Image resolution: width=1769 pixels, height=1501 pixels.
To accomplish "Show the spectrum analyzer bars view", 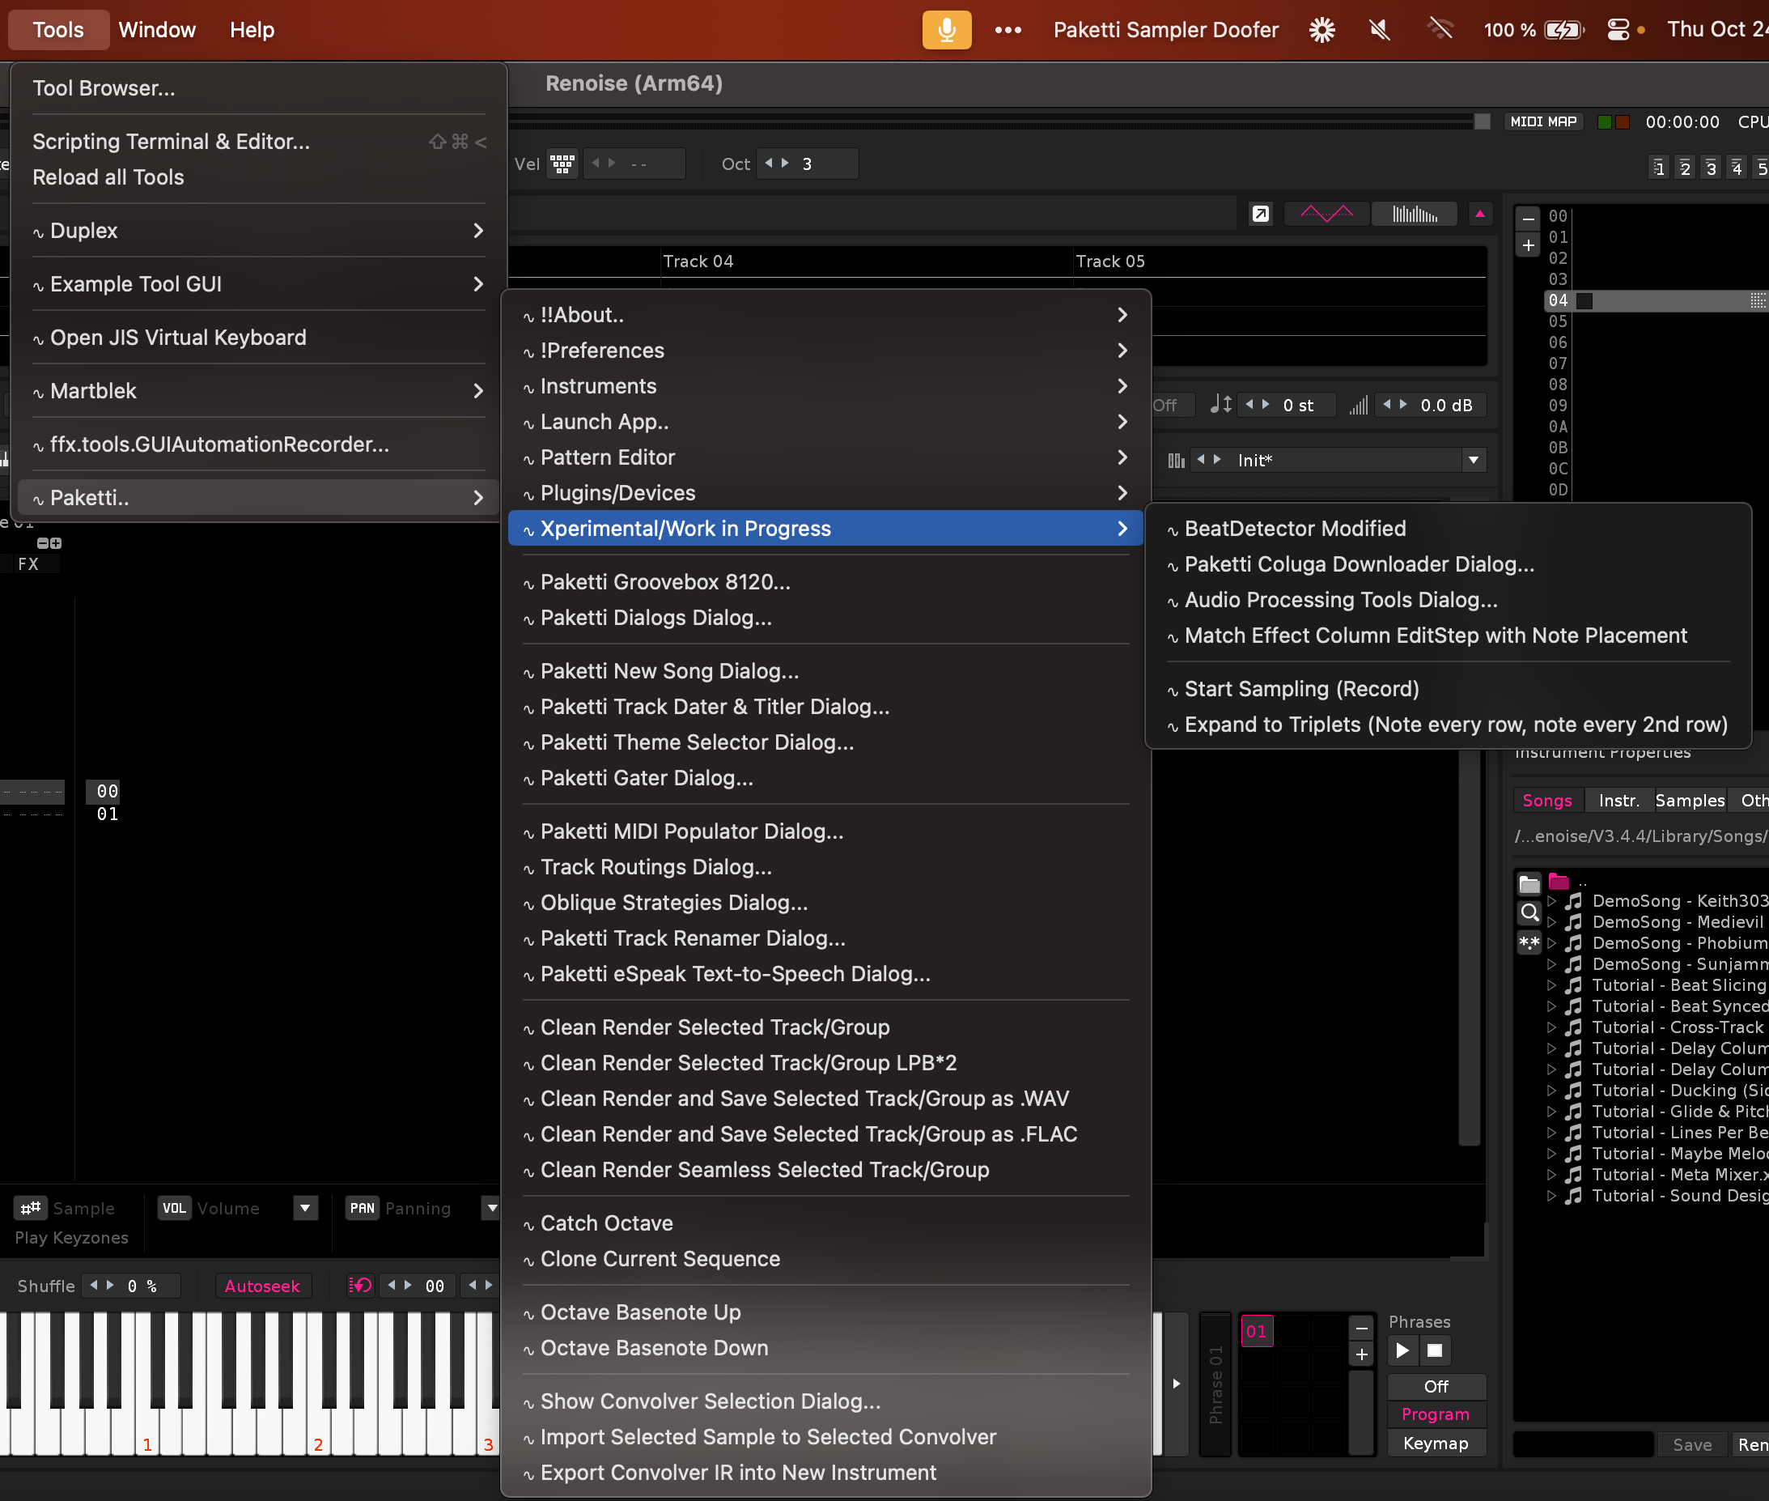I will click(x=1414, y=214).
